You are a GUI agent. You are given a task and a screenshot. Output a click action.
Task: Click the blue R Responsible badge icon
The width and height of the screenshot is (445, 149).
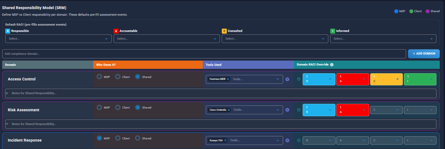point(8,31)
